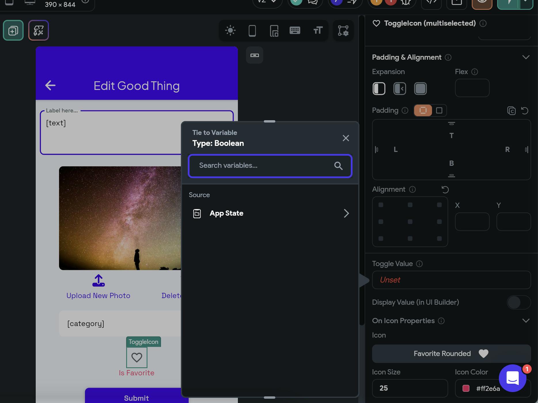The width and height of the screenshot is (538, 403).
Task: Focus the Search variables input field
Action: 270,166
